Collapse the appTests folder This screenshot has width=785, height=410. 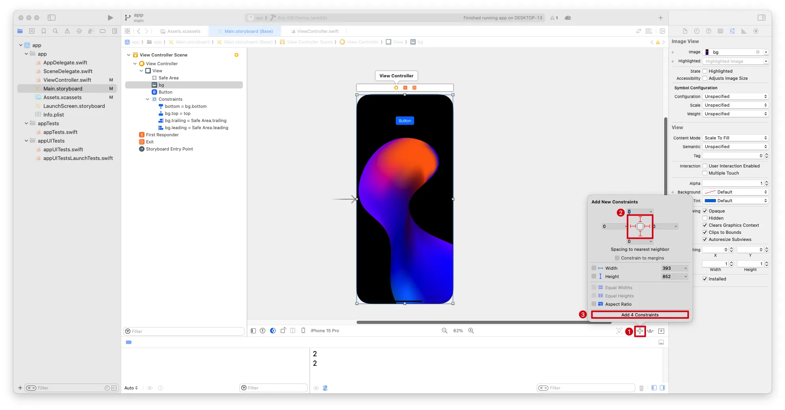(26, 123)
